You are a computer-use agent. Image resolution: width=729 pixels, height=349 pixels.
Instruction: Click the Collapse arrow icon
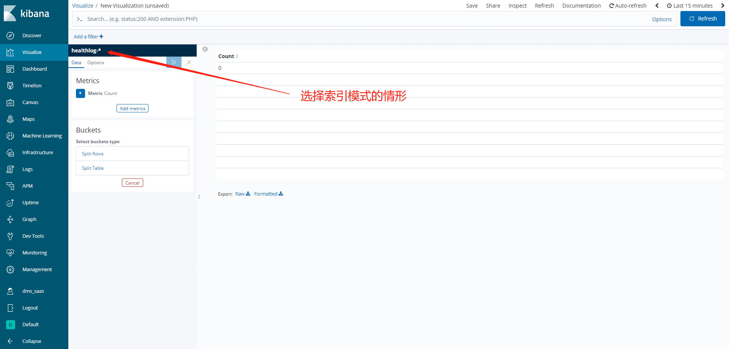[x=10, y=341]
